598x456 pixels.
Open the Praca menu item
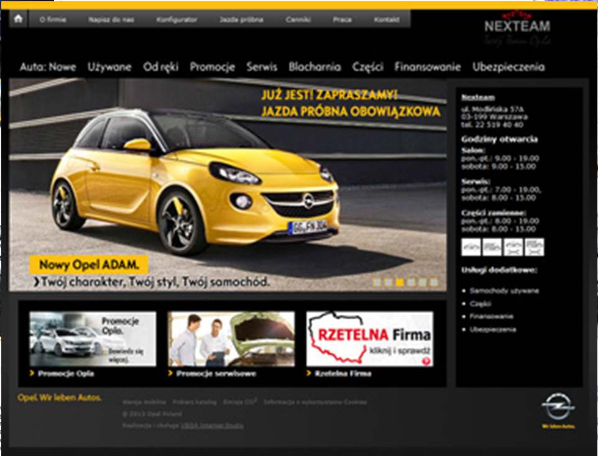pyautogui.click(x=342, y=19)
